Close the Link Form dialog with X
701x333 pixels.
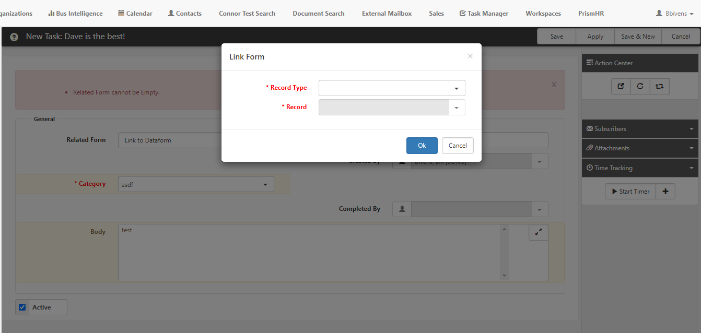click(470, 56)
